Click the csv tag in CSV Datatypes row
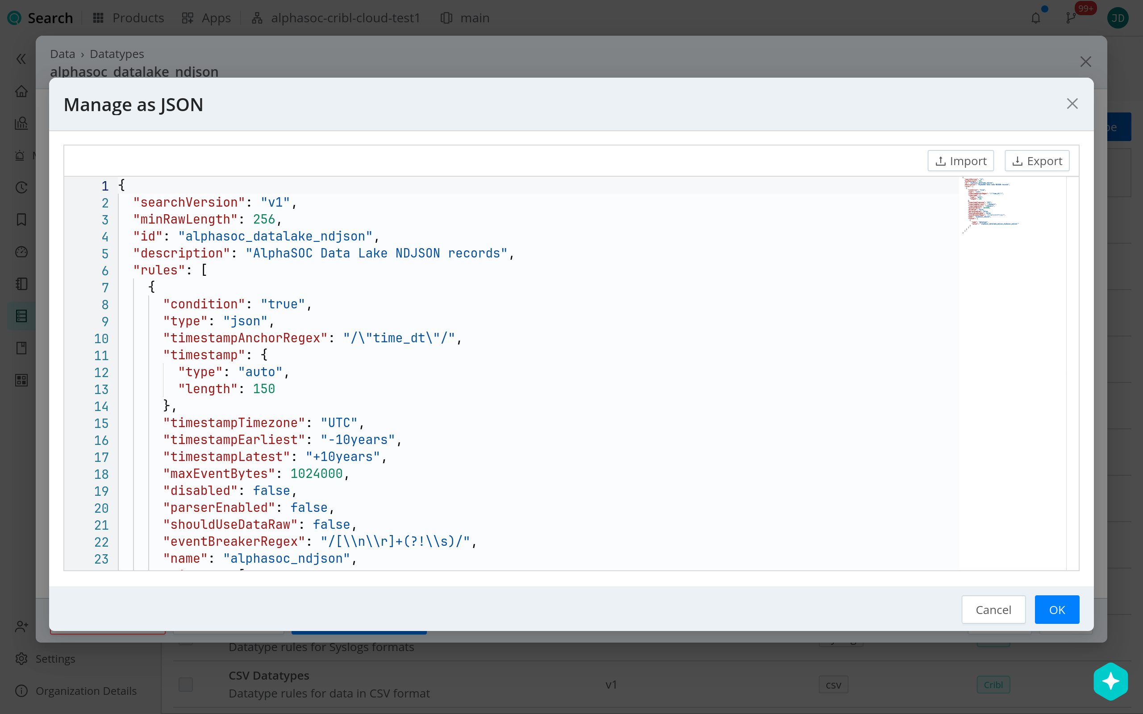Image resolution: width=1143 pixels, height=714 pixels. click(x=833, y=685)
